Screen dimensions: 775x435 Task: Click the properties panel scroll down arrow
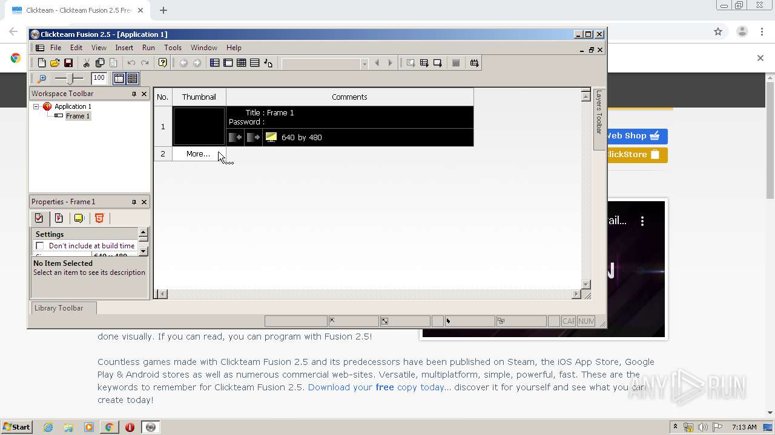point(143,251)
